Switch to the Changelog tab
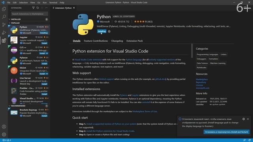This screenshot has width=253, height=142. [117, 41]
